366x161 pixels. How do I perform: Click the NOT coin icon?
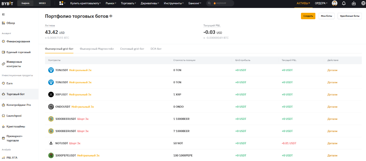[x=51, y=143]
